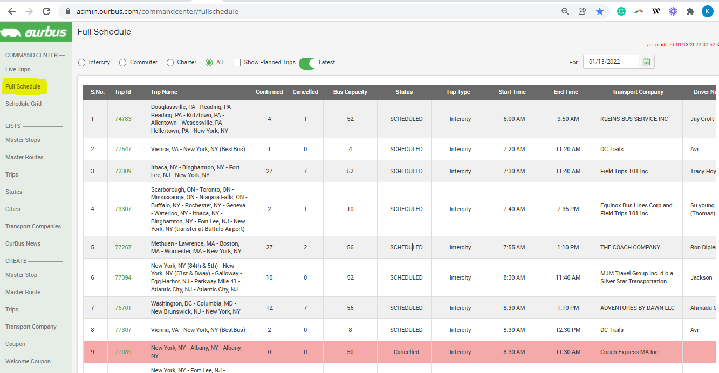The width and height of the screenshot is (719, 373).
Task: Open the calendar date picker icon
Action: tap(647, 62)
